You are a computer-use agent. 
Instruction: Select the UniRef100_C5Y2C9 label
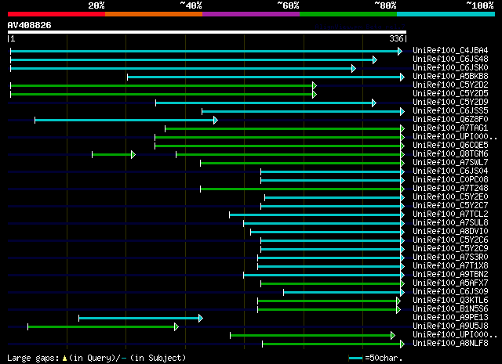[450, 249]
